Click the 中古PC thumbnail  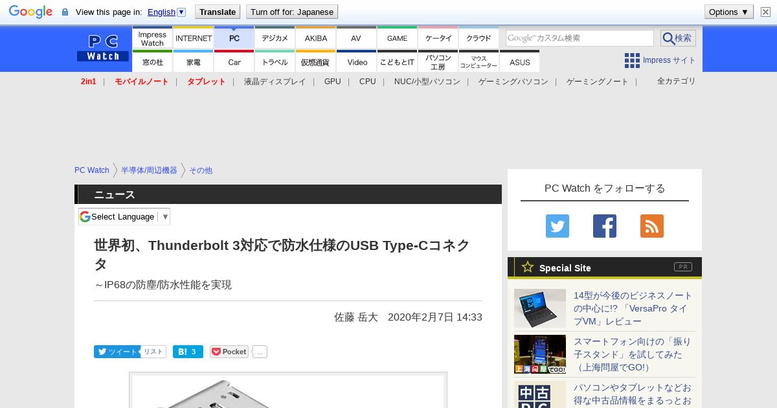point(540,394)
